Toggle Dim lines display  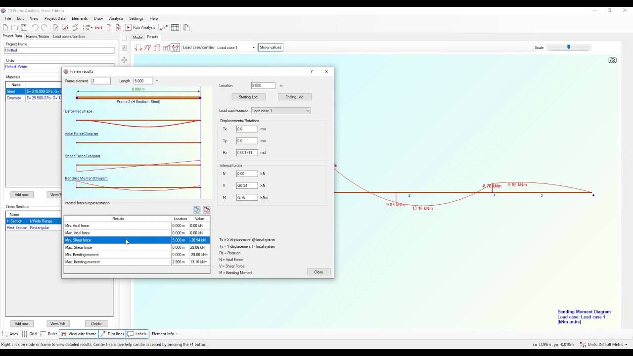(112, 334)
